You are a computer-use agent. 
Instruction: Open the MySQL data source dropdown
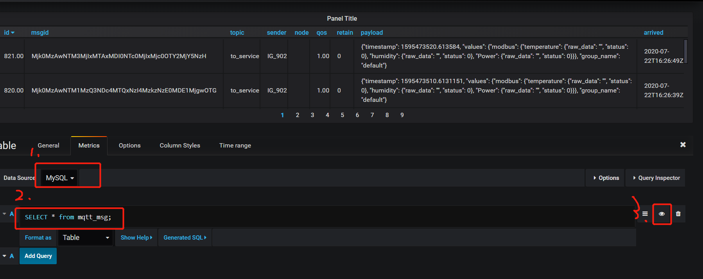pos(59,178)
